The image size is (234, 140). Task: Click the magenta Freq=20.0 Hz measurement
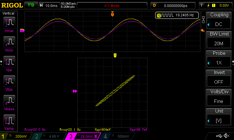click(x=35, y=129)
